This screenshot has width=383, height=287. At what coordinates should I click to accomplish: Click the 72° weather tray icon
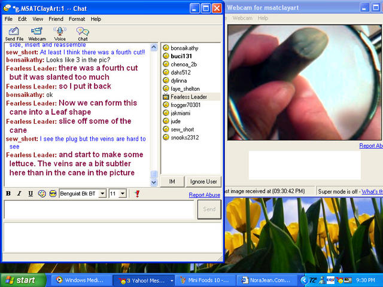tap(313, 280)
